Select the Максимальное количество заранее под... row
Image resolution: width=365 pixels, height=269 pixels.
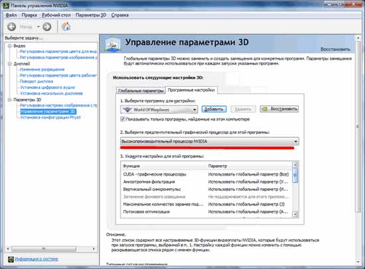206,204
